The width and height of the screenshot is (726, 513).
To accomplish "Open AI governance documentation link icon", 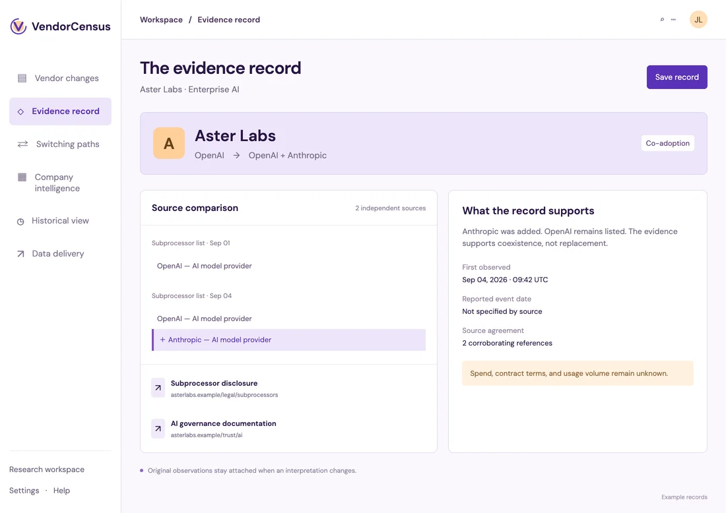I will click(x=158, y=429).
